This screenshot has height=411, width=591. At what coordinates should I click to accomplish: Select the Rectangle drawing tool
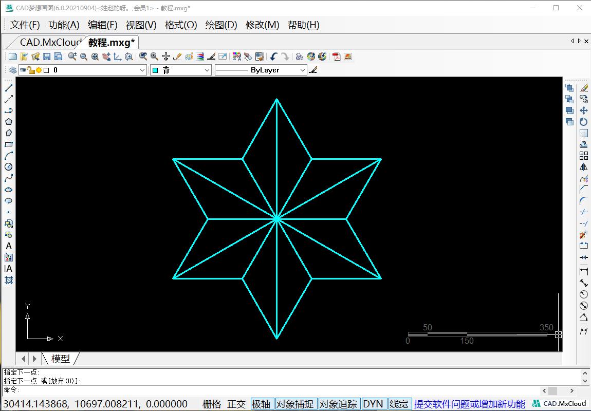pyautogui.click(x=8, y=144)
